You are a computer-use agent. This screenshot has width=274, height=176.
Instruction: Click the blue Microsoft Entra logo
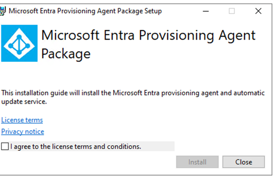pyautogui.click(x=19, y=43)
